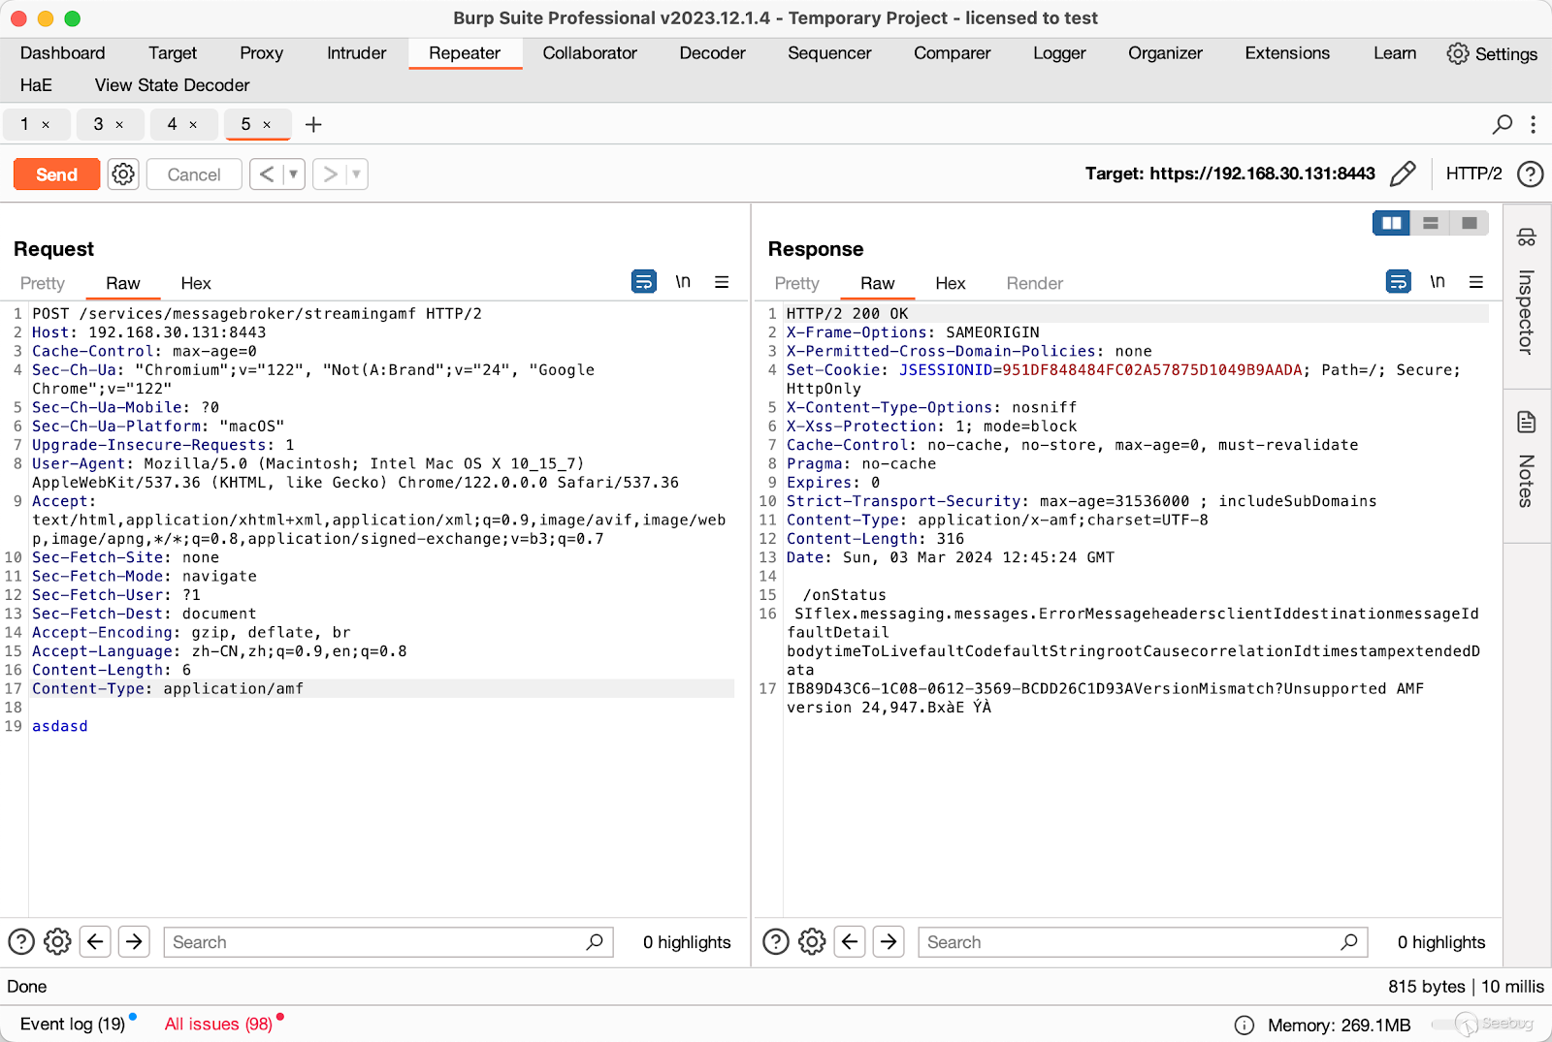Open the Proxy tab
This screenshot has height=1042, width=1552.
tap(262, 53)
